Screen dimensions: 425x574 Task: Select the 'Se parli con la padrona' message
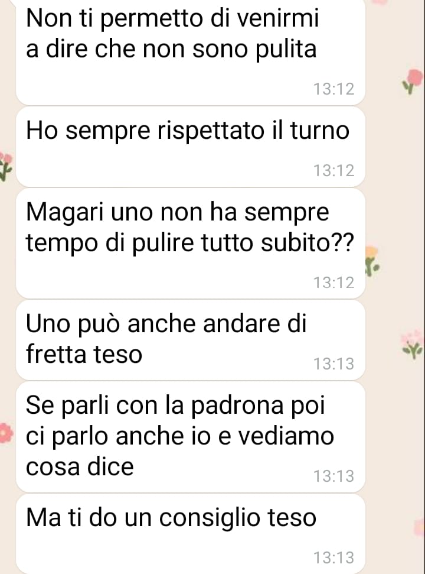tap(191, 437)
